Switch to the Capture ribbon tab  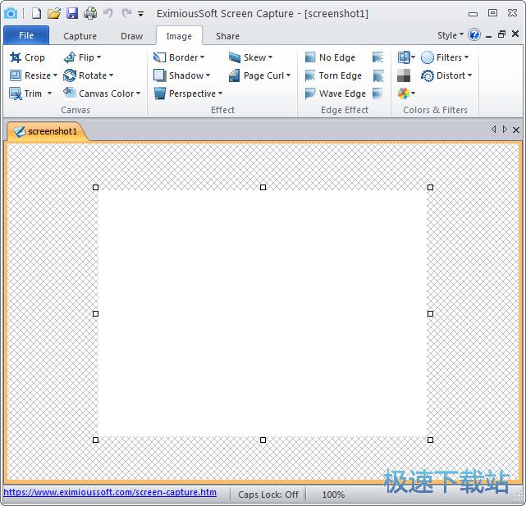tap(80, 36)
